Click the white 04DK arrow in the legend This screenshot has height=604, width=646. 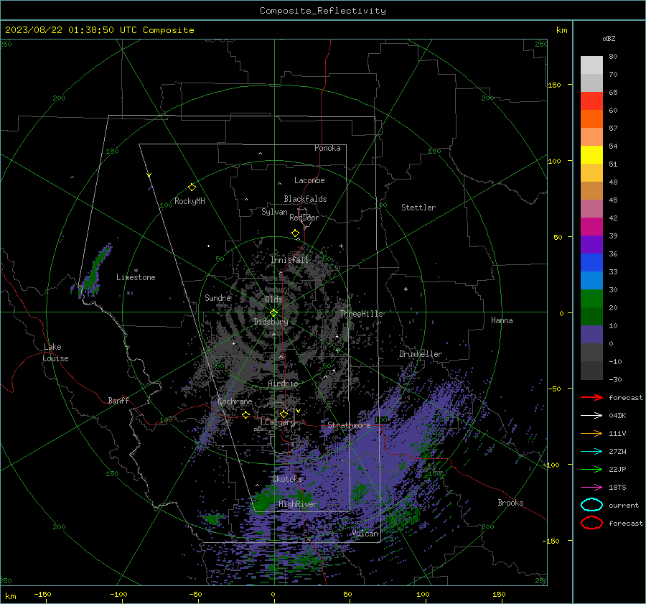591,416
